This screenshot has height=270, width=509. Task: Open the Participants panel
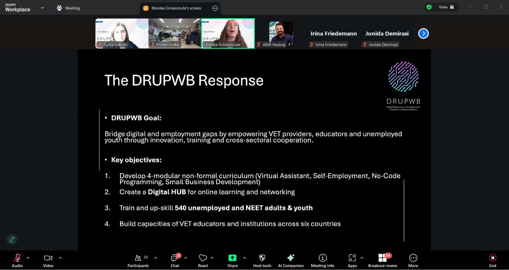pyautogui.click(x=138, y=260)
